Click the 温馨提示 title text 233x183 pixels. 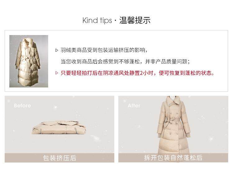click(135, 20)
